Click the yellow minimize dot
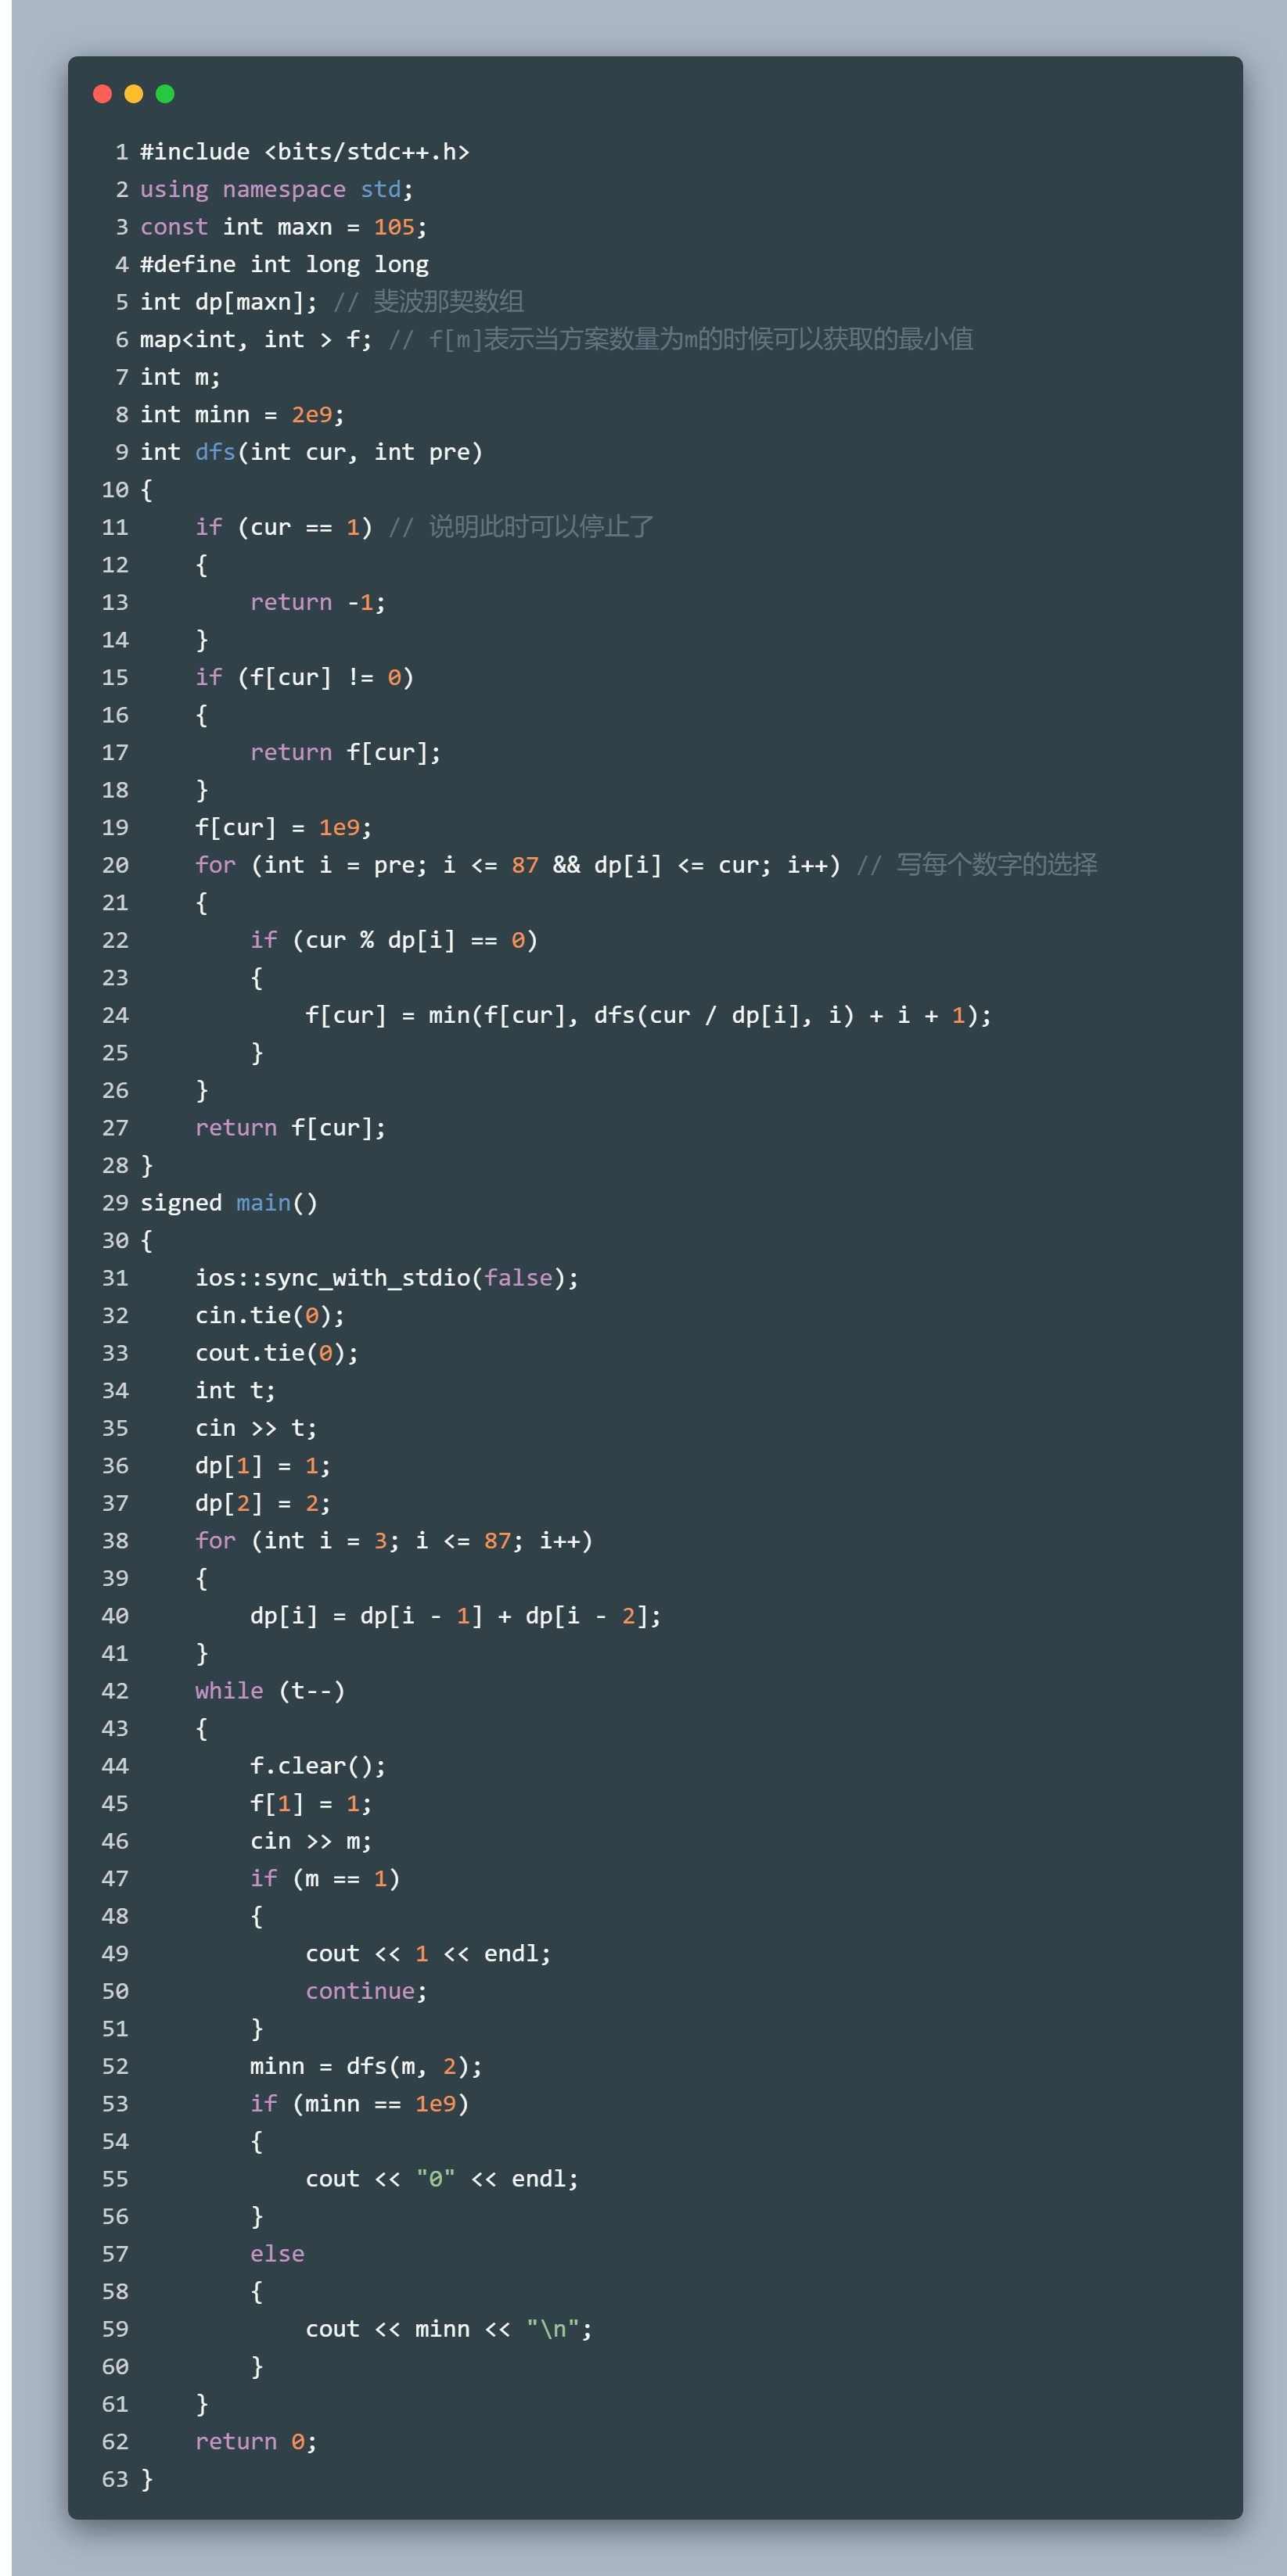This screenshot has width=1287, height=2576. [133, 94]
